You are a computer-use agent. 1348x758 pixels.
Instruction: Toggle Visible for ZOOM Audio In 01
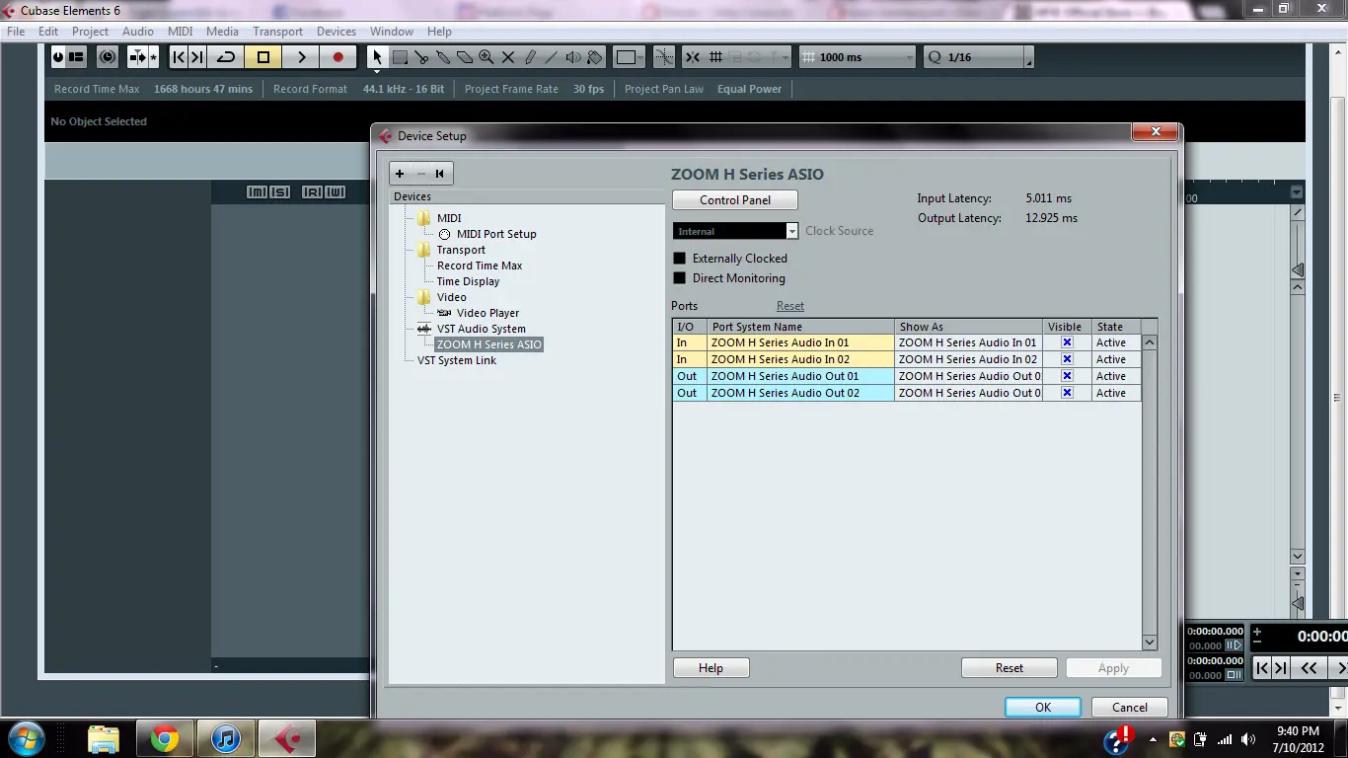1067,342
